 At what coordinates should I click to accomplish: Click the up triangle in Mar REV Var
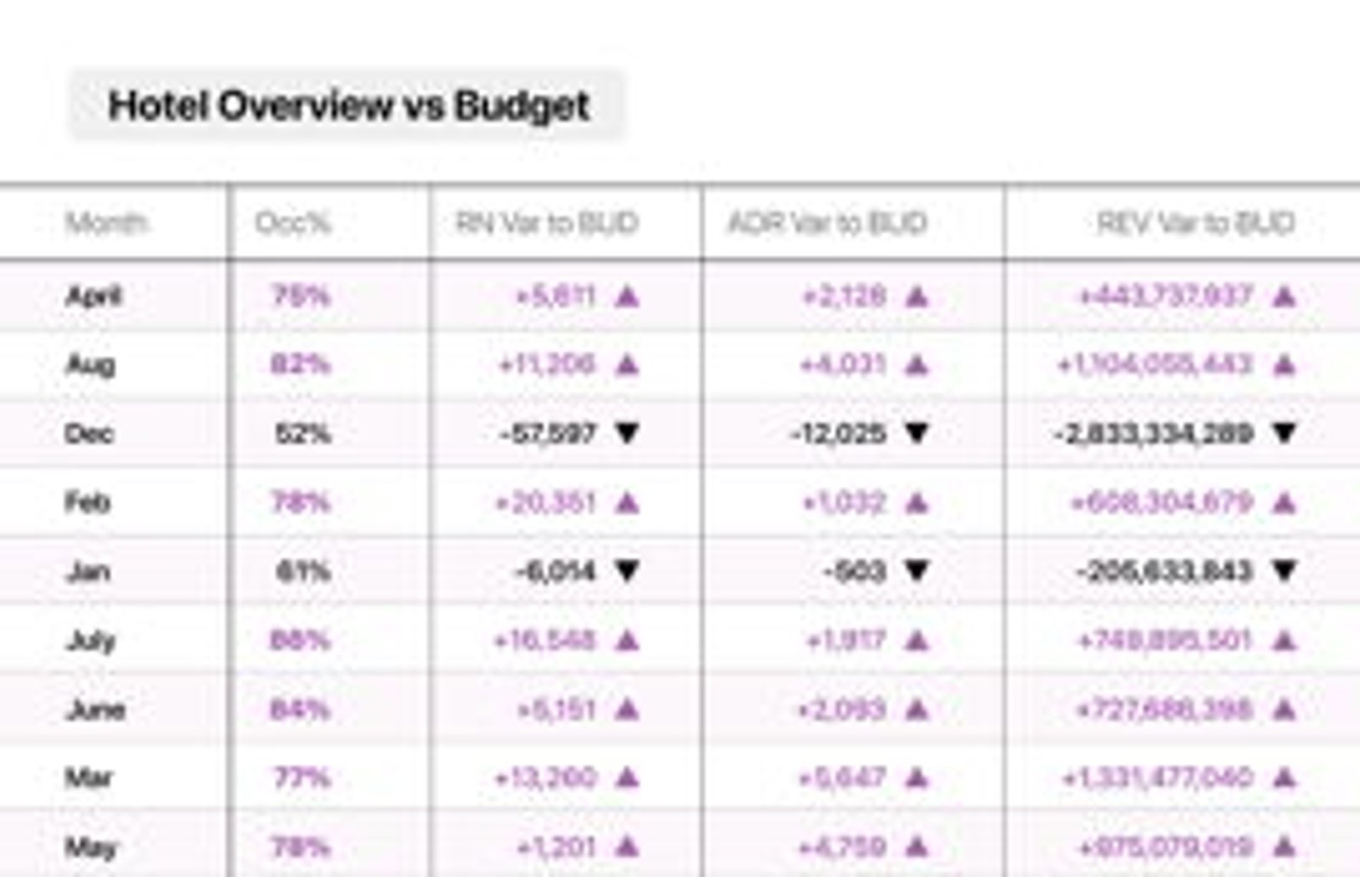[1284, 778]
